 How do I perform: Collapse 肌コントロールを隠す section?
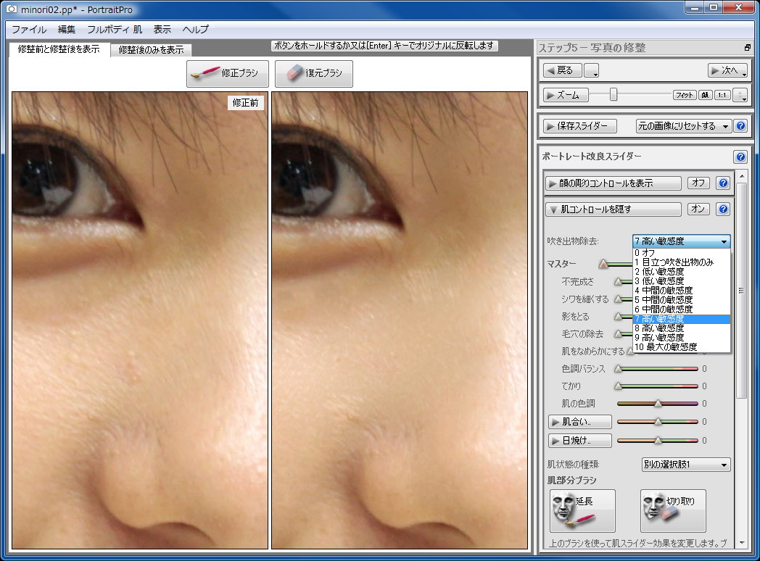click(613, 209)
